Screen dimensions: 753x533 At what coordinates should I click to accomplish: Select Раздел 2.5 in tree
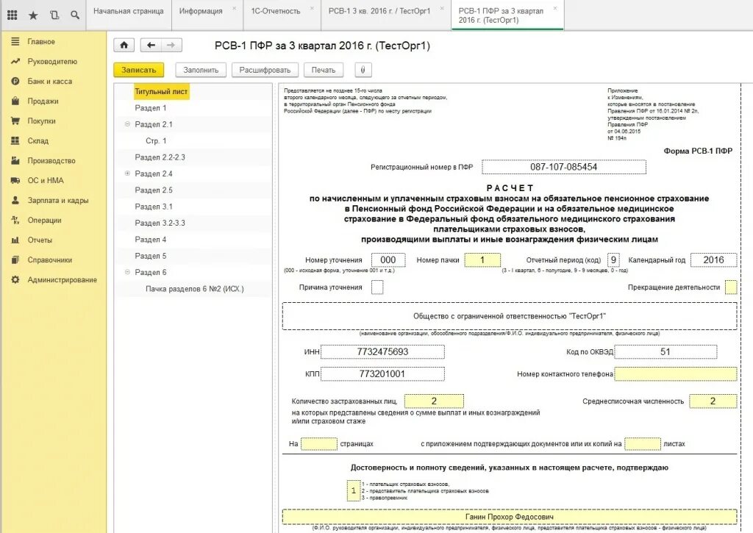[x=154, y=190]
